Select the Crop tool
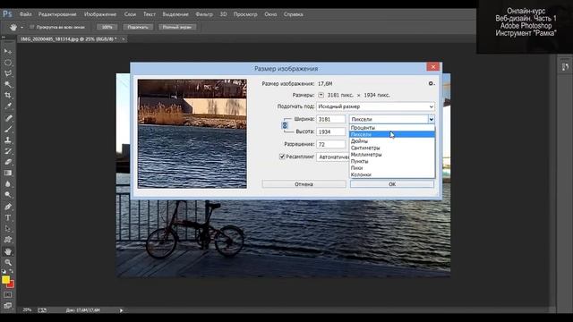The image size is (573, 322). (x=8, y=96)
